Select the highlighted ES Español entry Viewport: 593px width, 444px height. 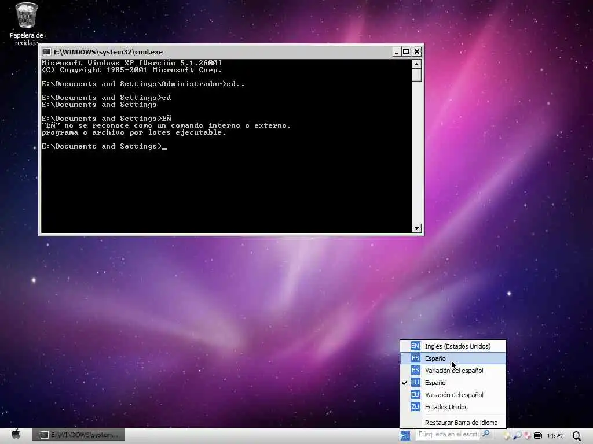point(453,358)
